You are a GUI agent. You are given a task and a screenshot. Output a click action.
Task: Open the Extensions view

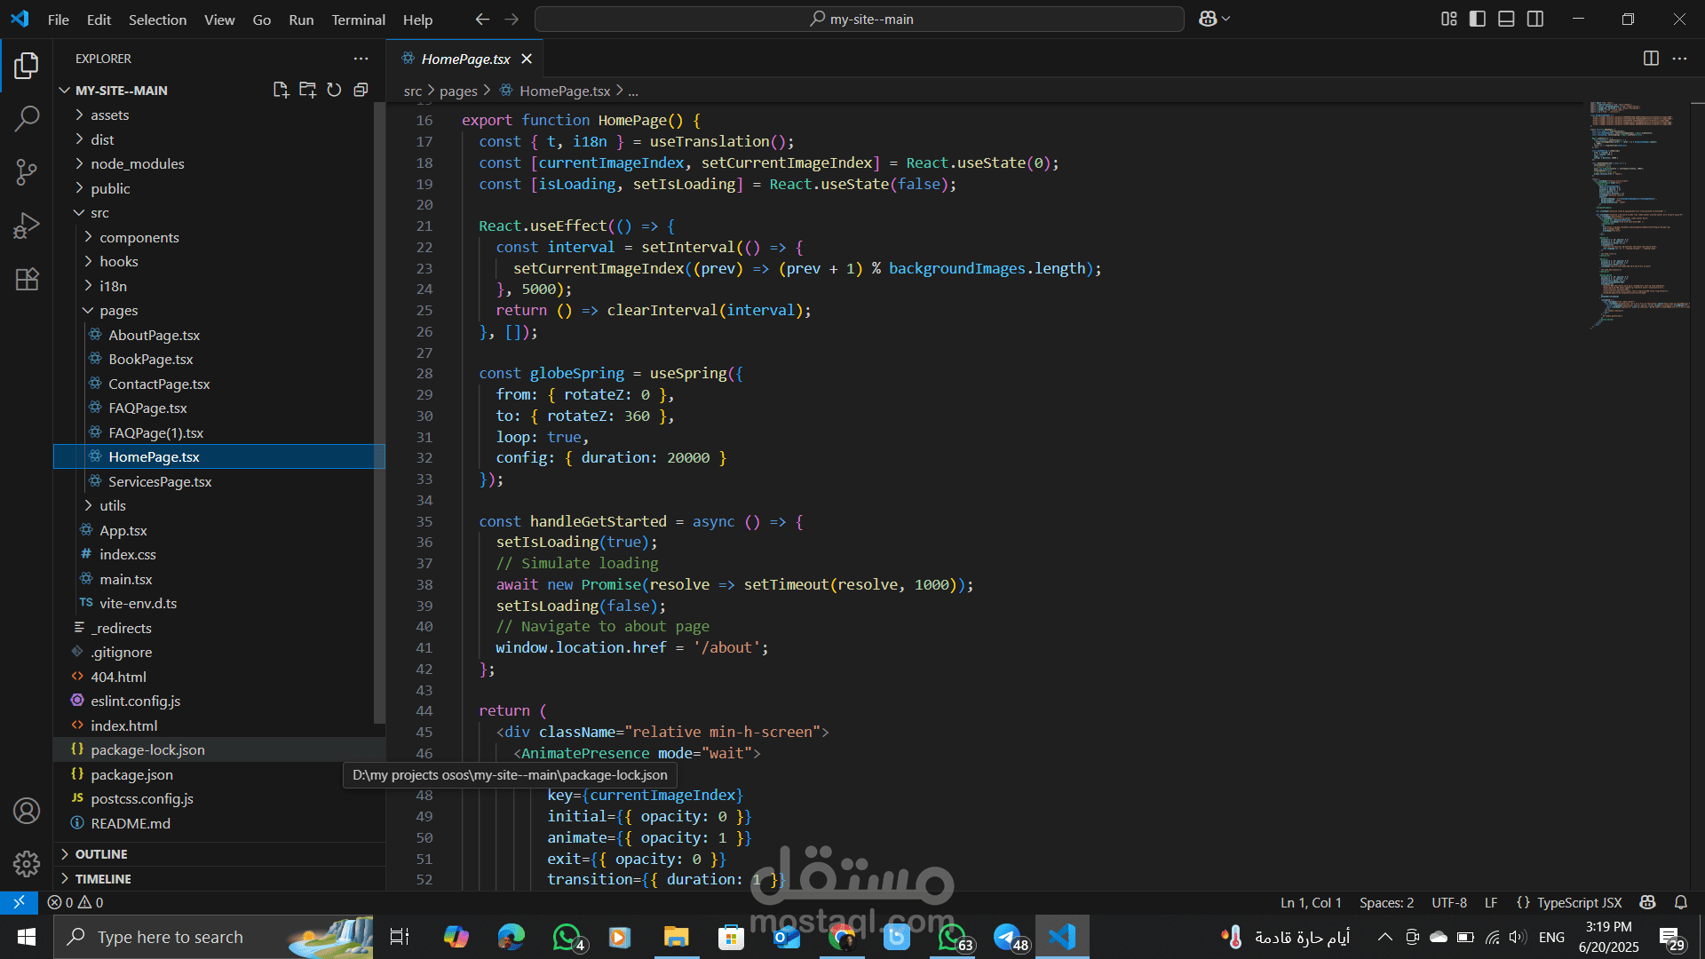click(x=27, y=279)
